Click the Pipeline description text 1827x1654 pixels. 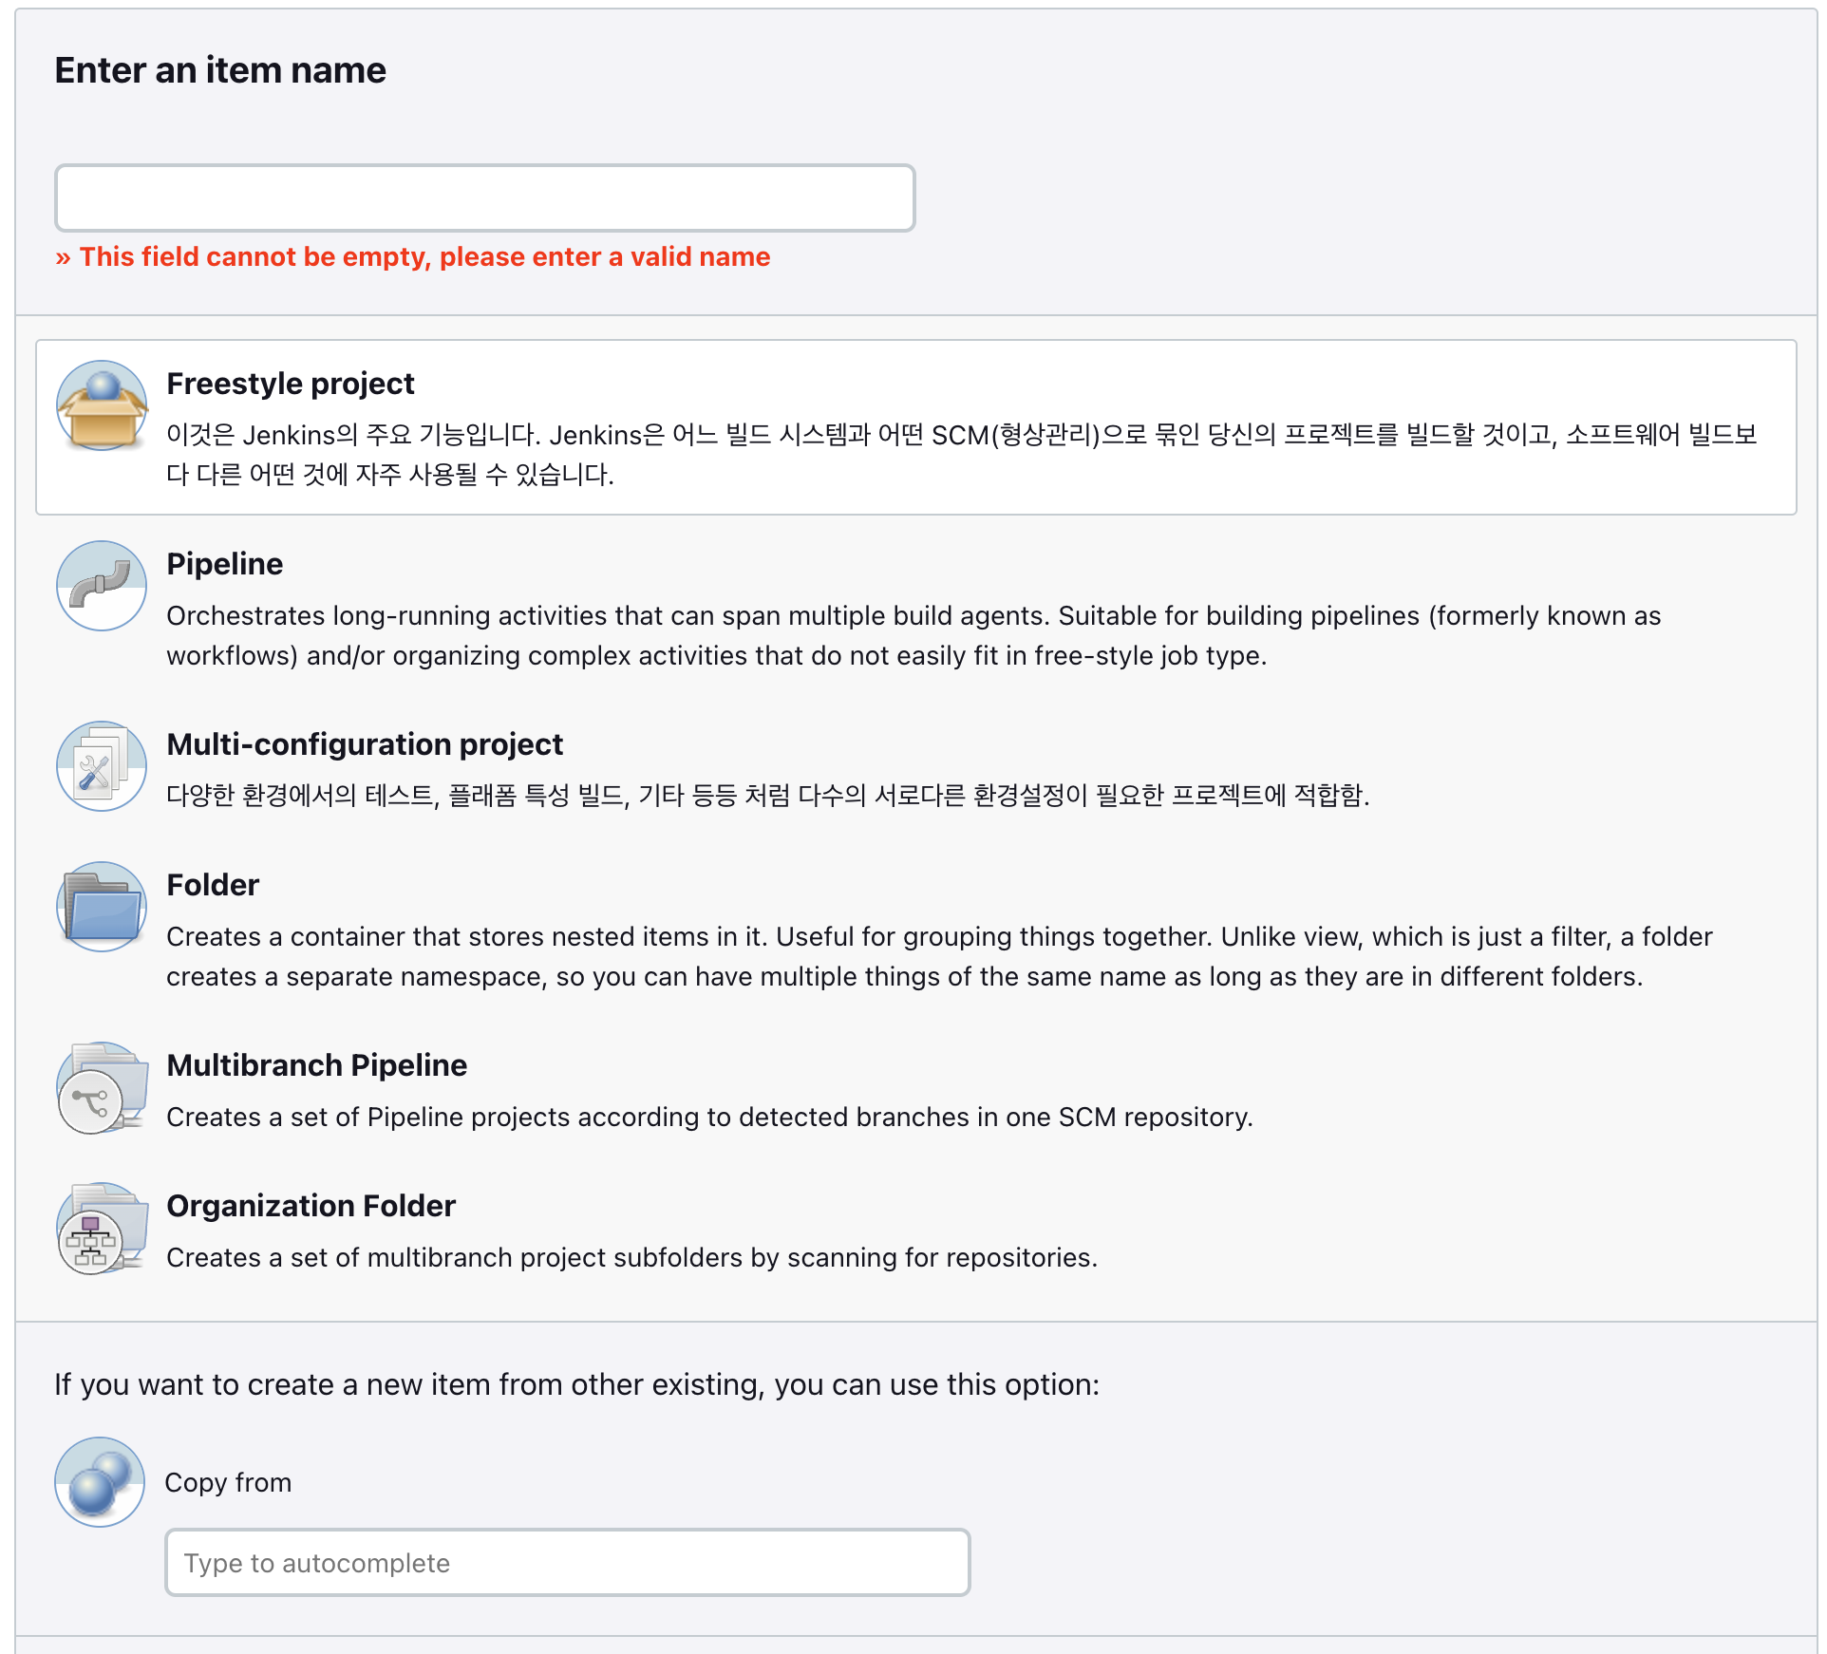(x=912, y=635)
